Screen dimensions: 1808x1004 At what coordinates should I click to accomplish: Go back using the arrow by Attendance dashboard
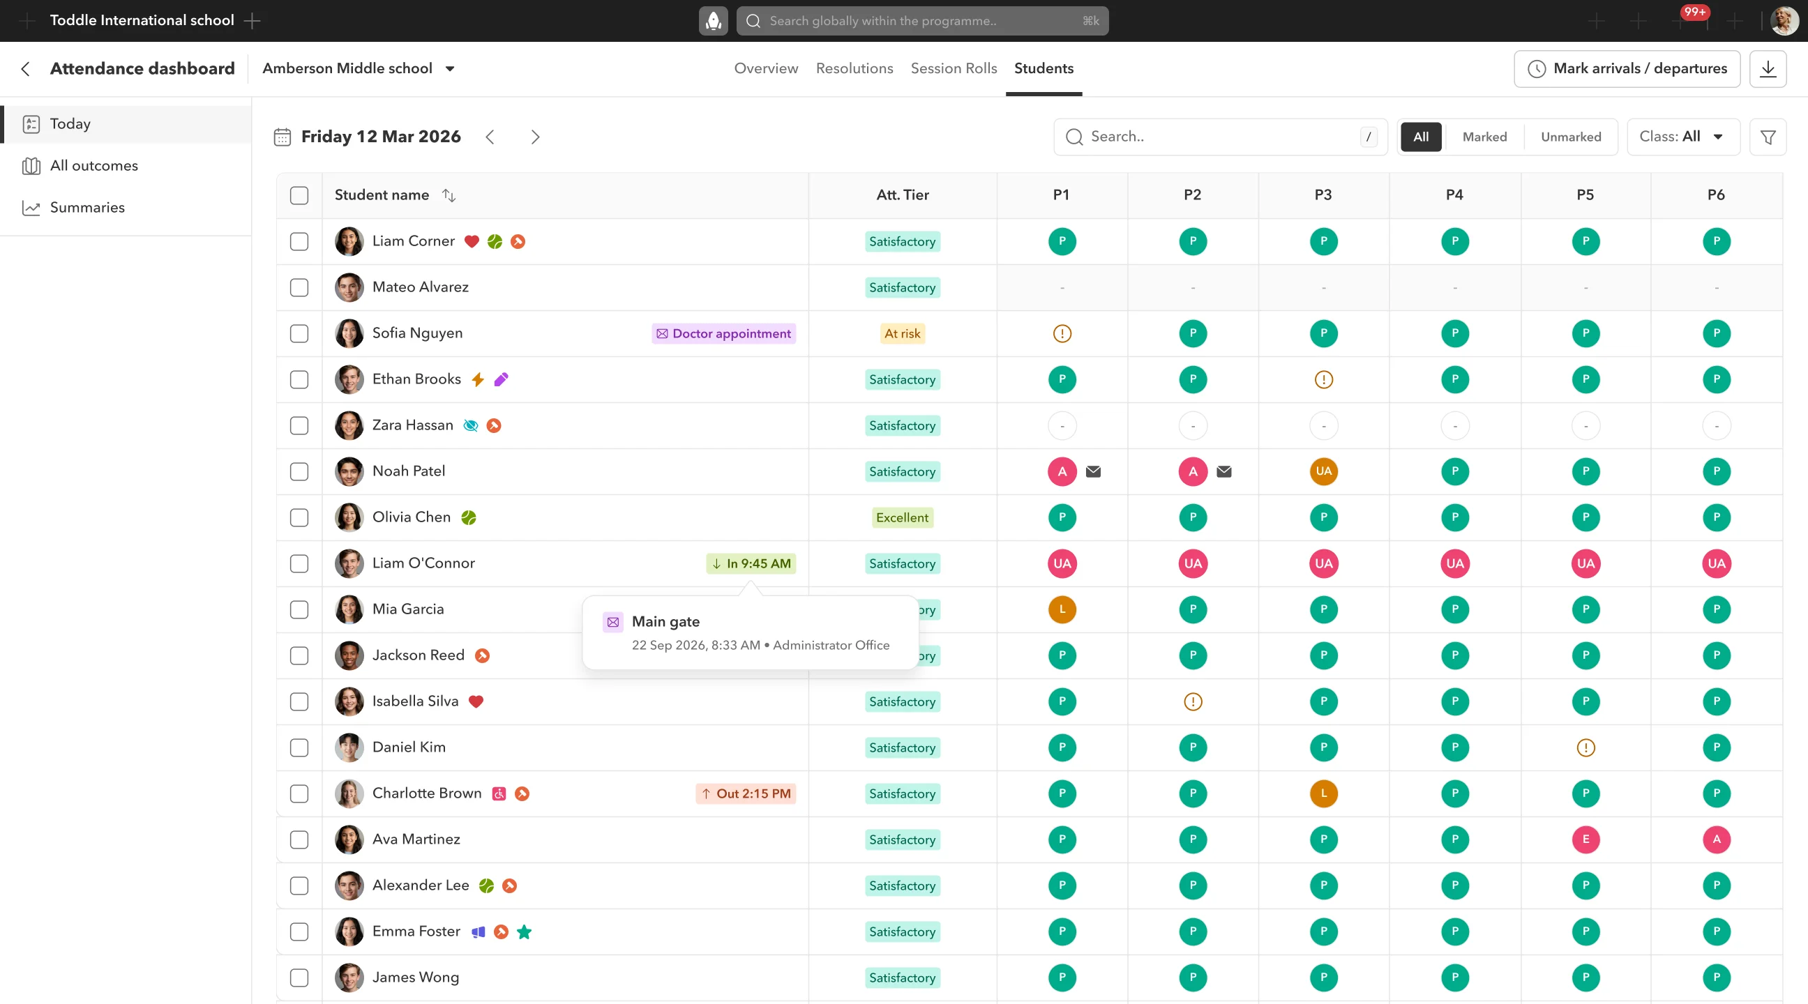coord(26,69)
